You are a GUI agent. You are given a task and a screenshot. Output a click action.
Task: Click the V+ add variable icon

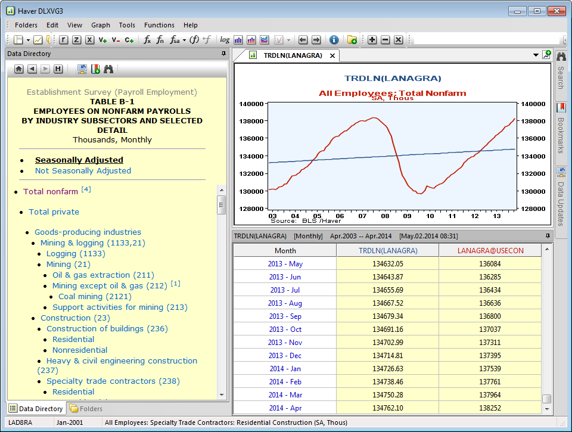[x=102, y=40]
